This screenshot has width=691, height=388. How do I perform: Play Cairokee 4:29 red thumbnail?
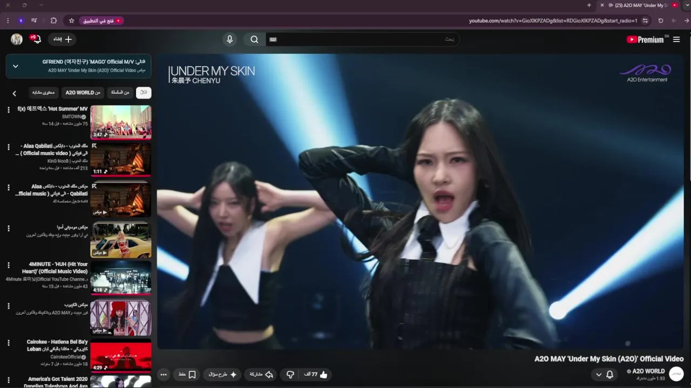pyautogui.click(x=120, y=355)
